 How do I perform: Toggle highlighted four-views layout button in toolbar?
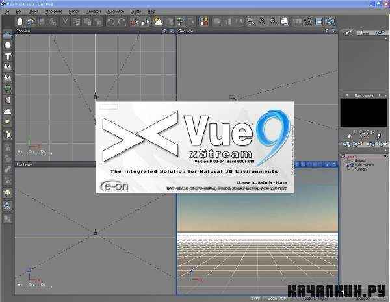319,21
